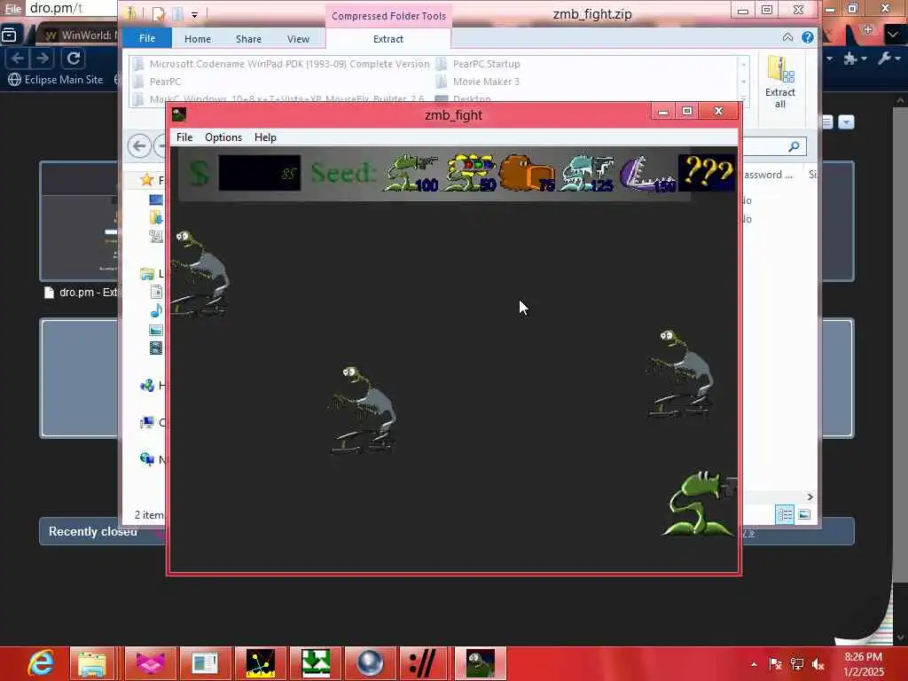Select the flower seed costing 50
The width and height of the screenshot is (908, 681).
[x=470, y=173]
